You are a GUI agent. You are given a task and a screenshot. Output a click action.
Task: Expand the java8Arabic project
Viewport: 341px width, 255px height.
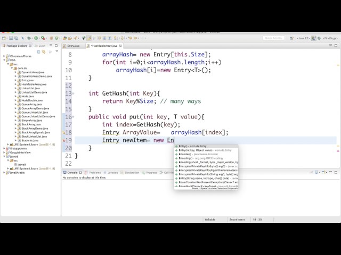(4, 173)
